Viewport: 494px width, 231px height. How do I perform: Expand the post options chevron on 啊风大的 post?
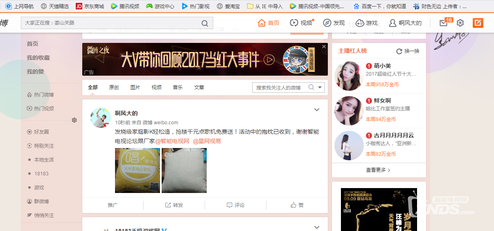(x=316, y=110)
